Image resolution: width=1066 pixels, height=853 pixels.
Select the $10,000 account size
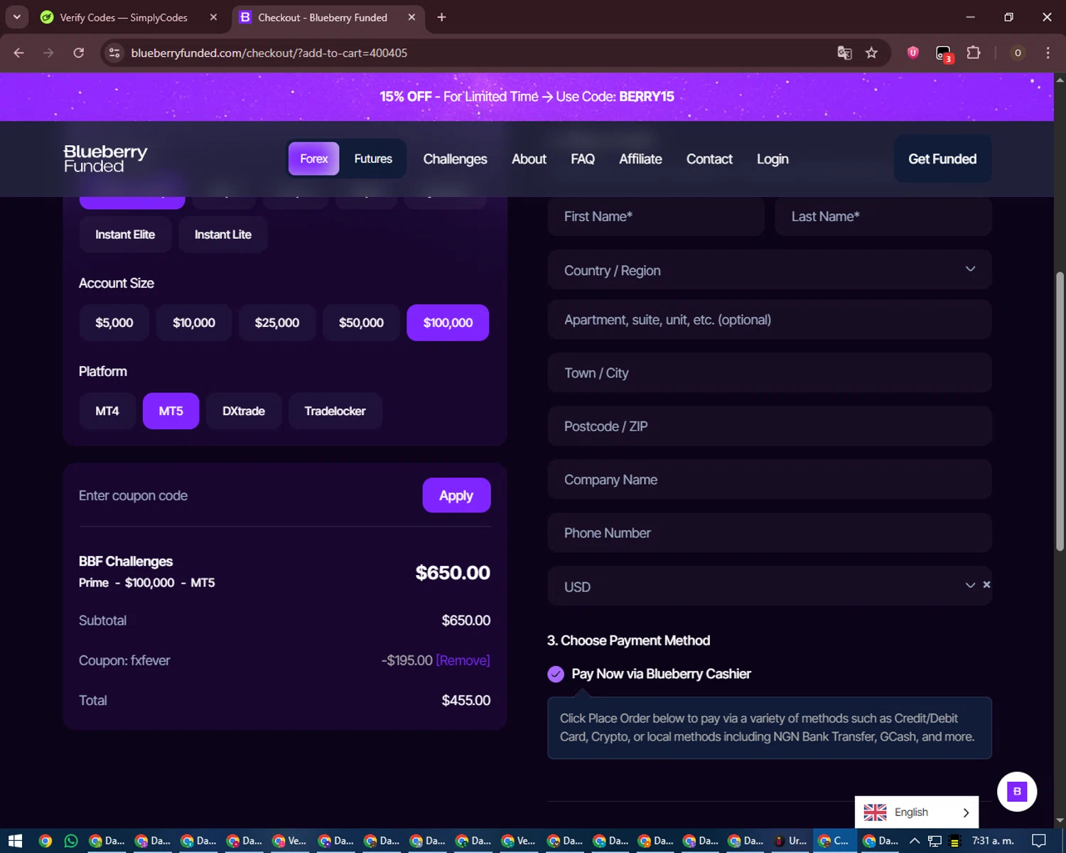coord(194,323)
